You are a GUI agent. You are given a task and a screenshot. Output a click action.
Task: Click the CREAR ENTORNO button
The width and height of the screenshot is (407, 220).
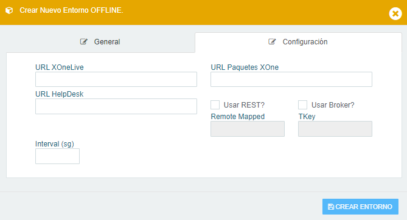360,207
